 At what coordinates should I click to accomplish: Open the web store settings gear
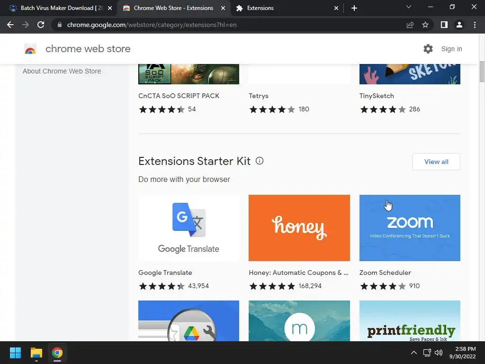click(x=428, y=49)
